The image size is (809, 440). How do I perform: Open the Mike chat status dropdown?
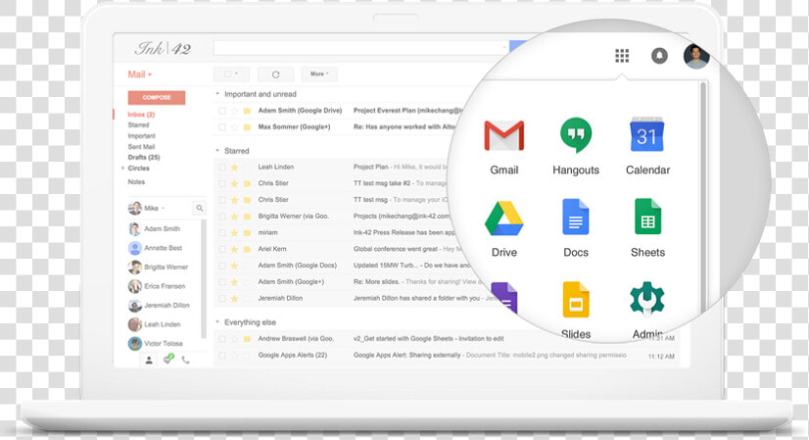coord(164,208)
